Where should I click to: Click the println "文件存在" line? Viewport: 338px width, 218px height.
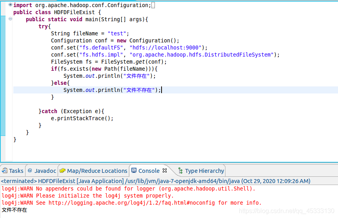(109, 76)
